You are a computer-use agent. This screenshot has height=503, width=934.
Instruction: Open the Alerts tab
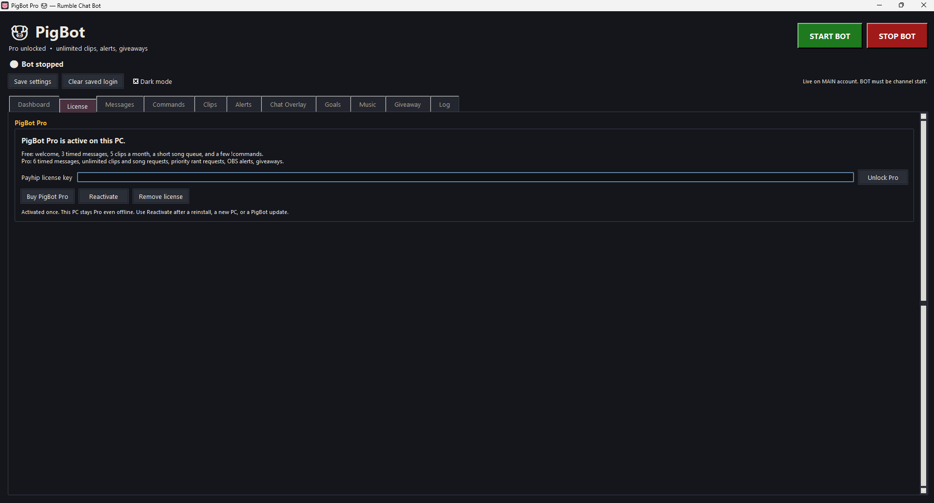[x=244, y=104]
